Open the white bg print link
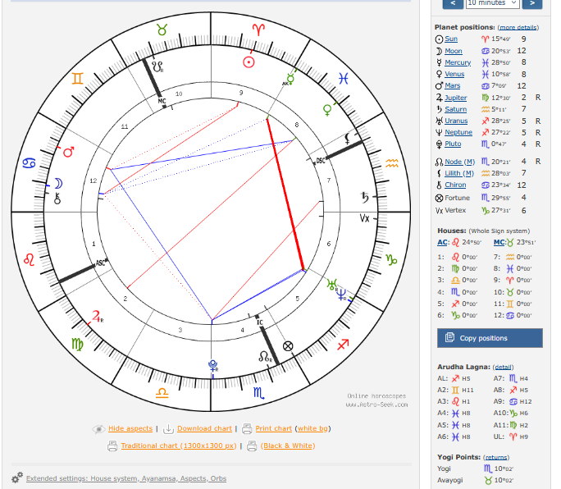This screenshot has width=561, height=489. [312, 428]
